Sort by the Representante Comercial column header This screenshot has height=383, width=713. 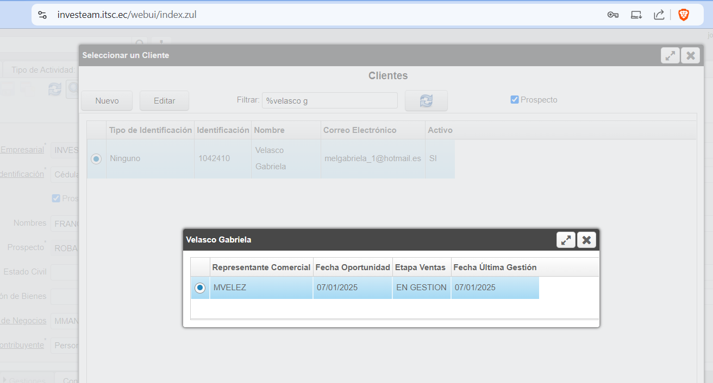(x=261, y=267)
